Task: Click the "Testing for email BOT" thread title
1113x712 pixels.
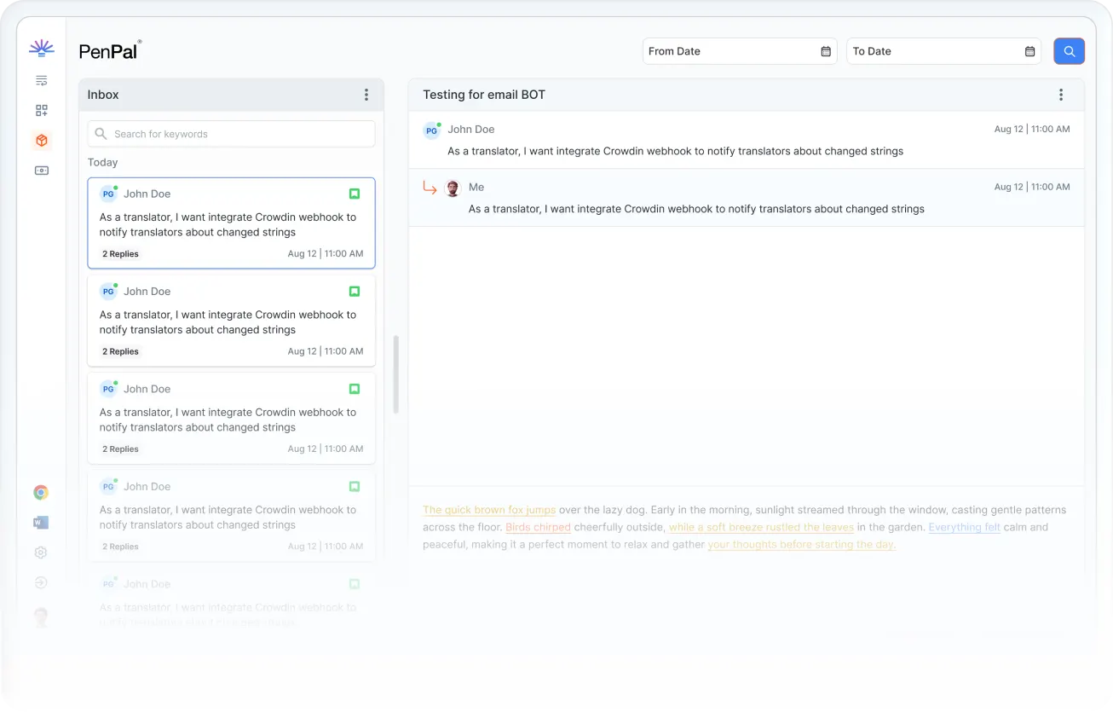Action: [x=484, y=95]
